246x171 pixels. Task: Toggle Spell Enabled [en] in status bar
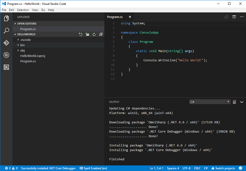(93, 168)
